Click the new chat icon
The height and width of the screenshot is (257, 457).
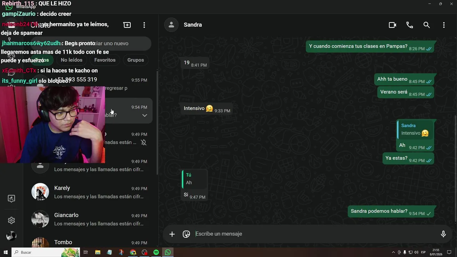127,25
